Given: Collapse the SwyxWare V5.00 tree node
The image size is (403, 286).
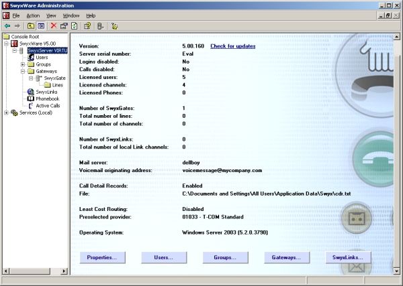Looking at the screenshot, I should [7, 44].
